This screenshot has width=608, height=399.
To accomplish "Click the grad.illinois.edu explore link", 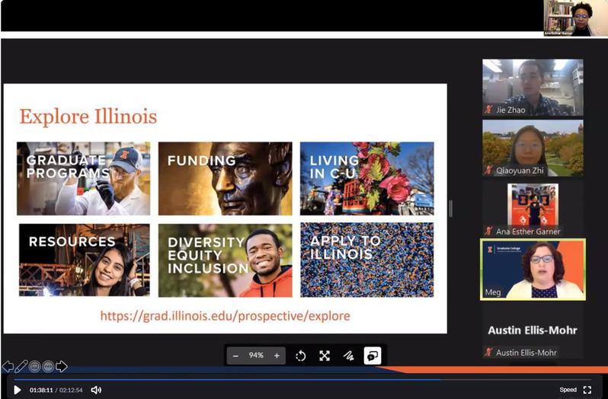I will [226, 315].
